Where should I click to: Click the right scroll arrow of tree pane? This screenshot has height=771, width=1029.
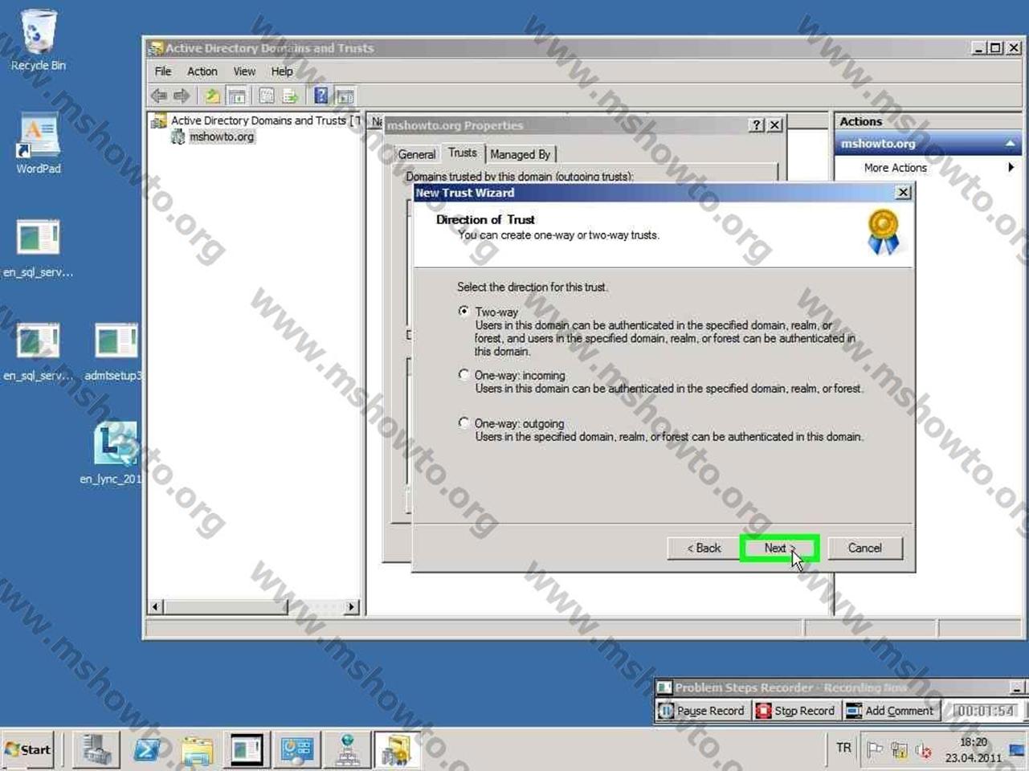pyautogui.click(x=351, y=607)
